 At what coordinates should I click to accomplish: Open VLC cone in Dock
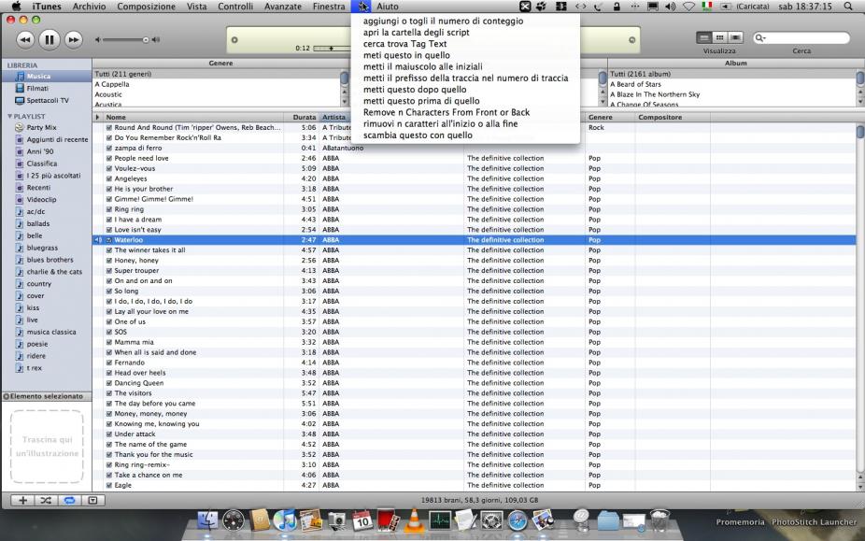pyautogui.click(x=414, y=520)
